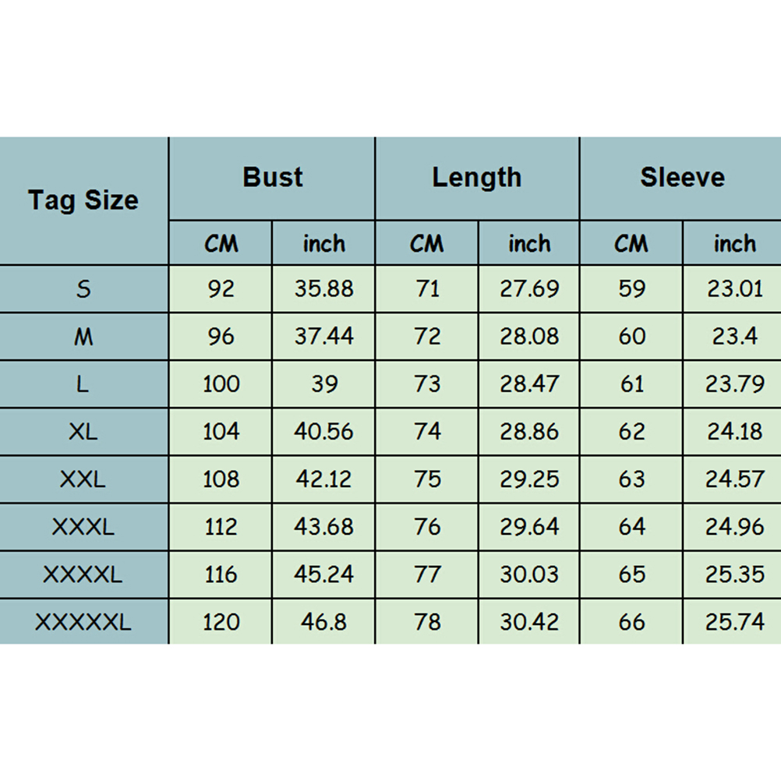
Task: Click the 24.18 sleeve inch cell
Action: 734,432
